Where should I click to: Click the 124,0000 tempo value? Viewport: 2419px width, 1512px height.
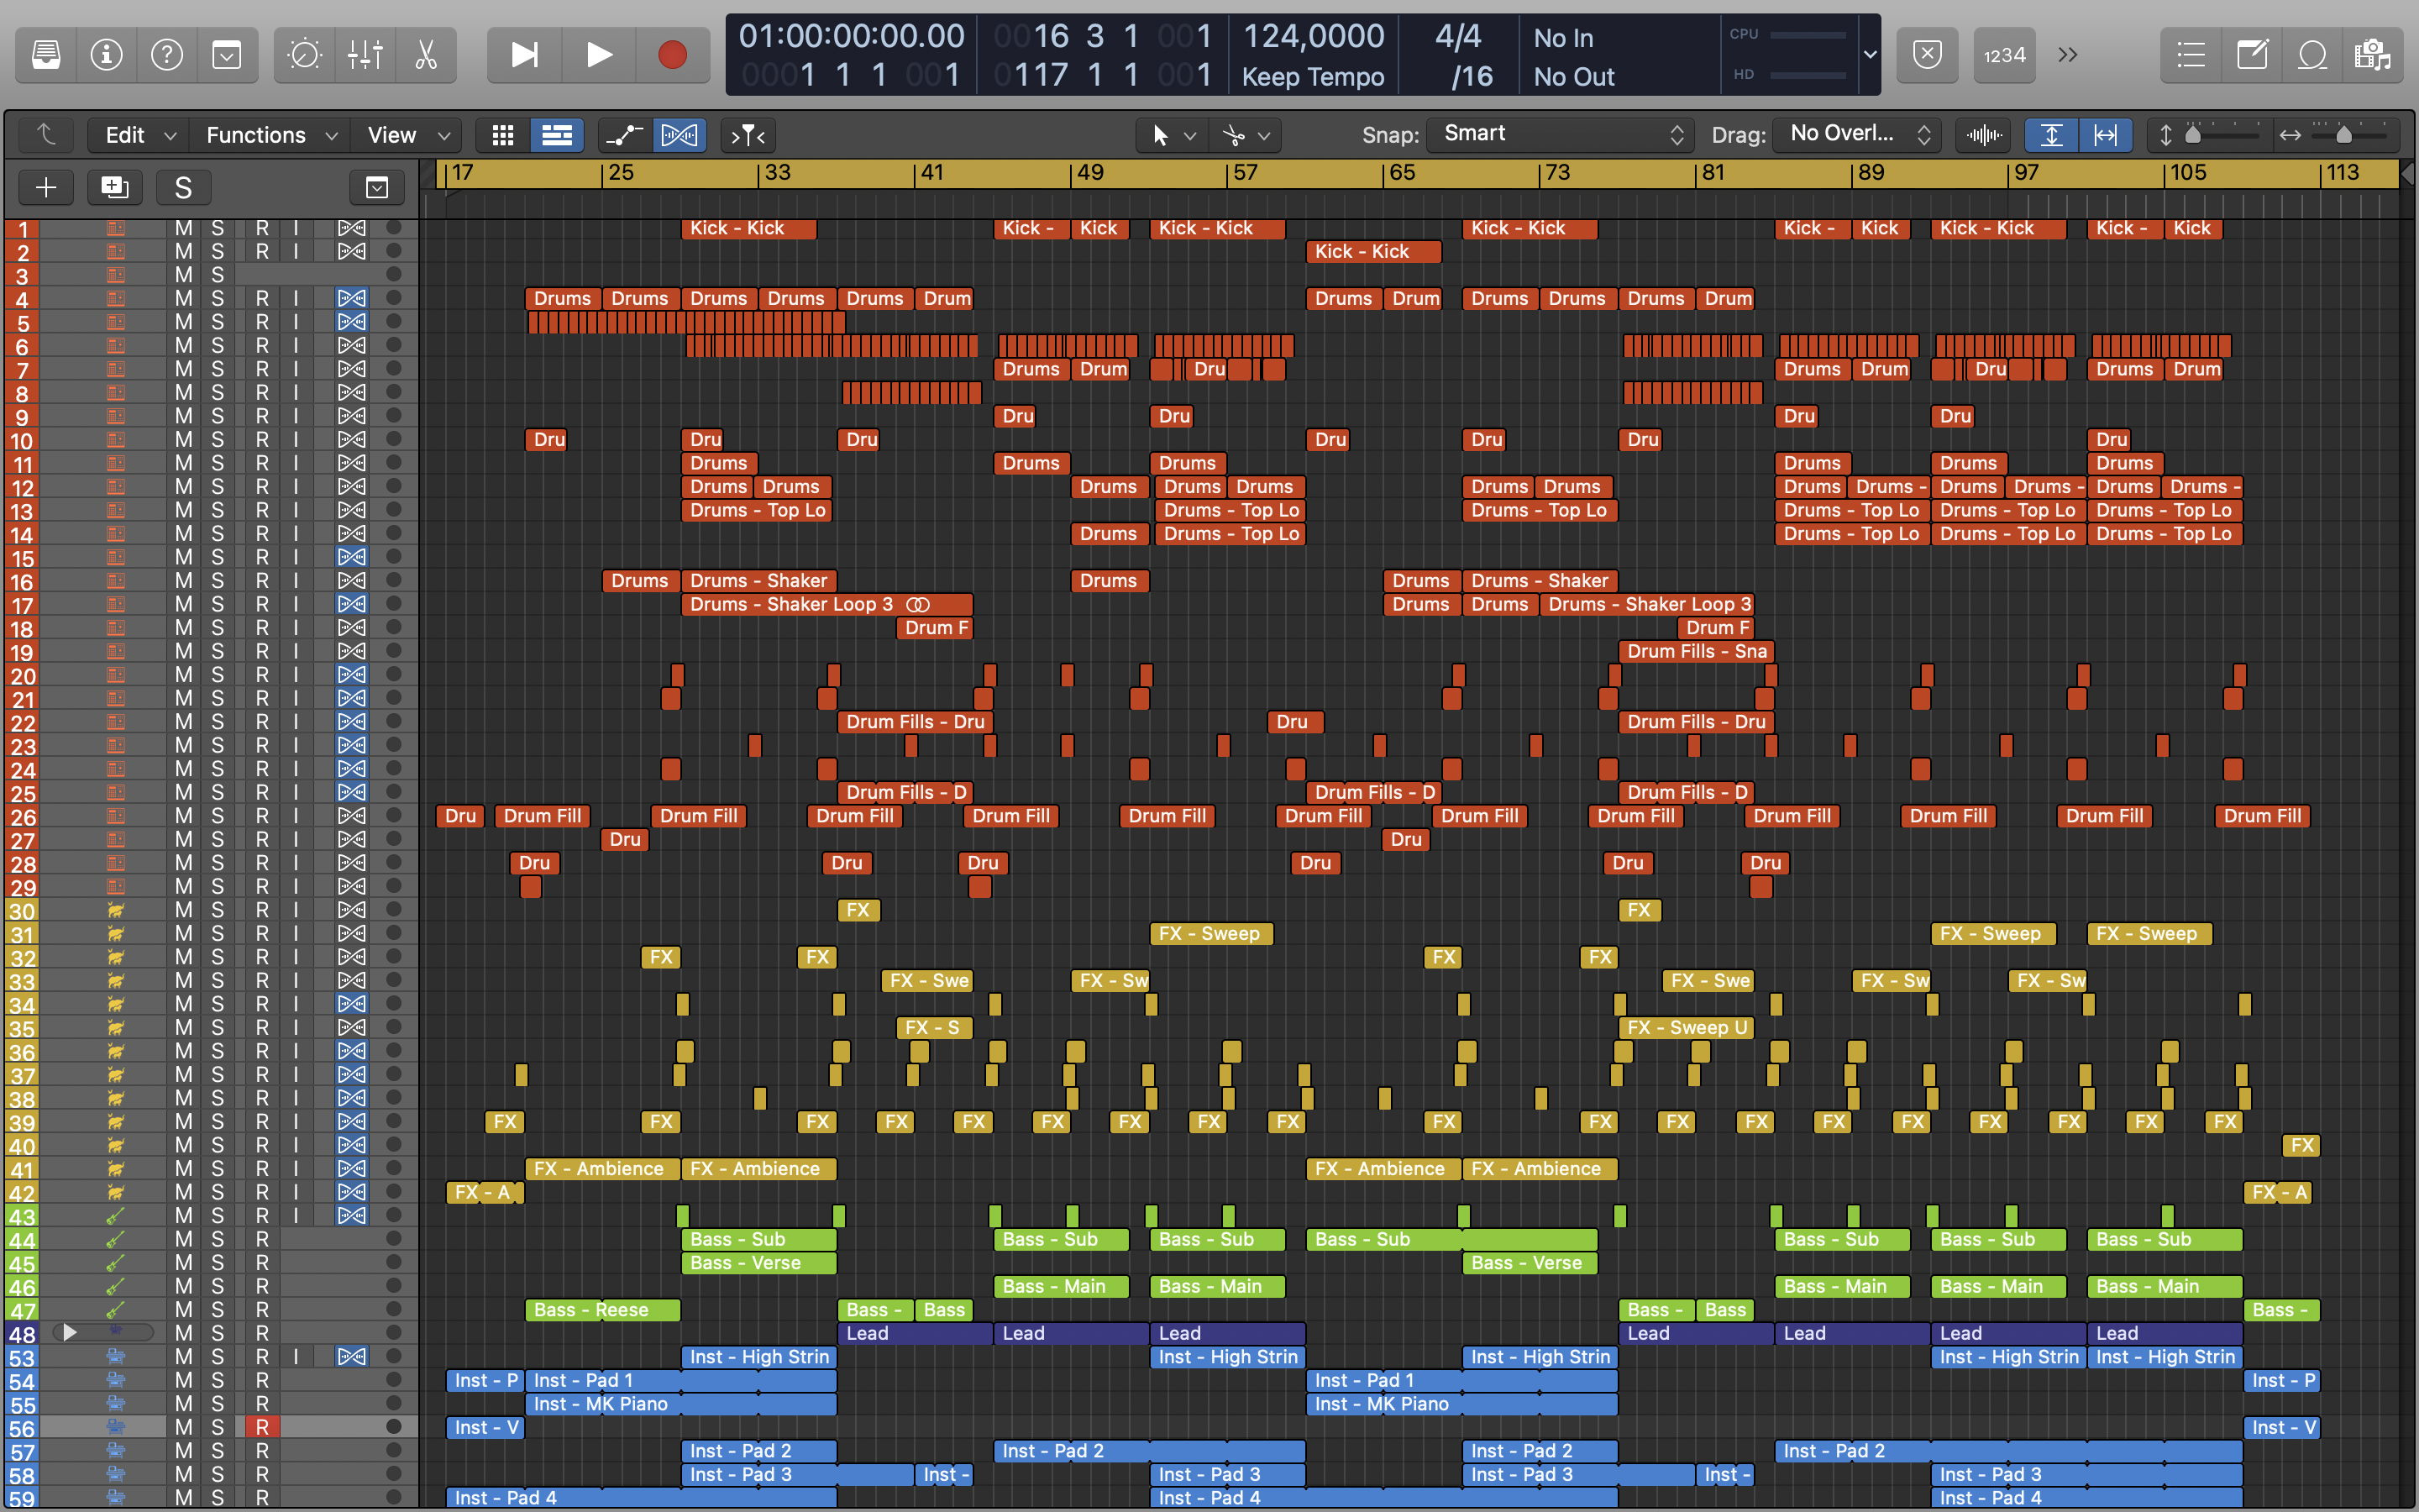coord(1313,37)
